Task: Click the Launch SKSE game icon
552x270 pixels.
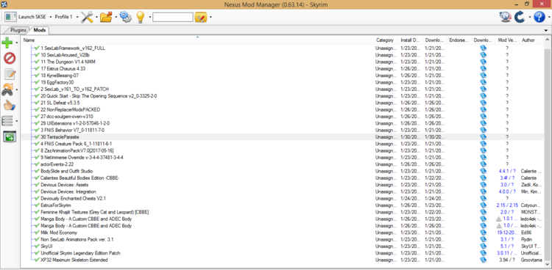Action: point(10,17)
